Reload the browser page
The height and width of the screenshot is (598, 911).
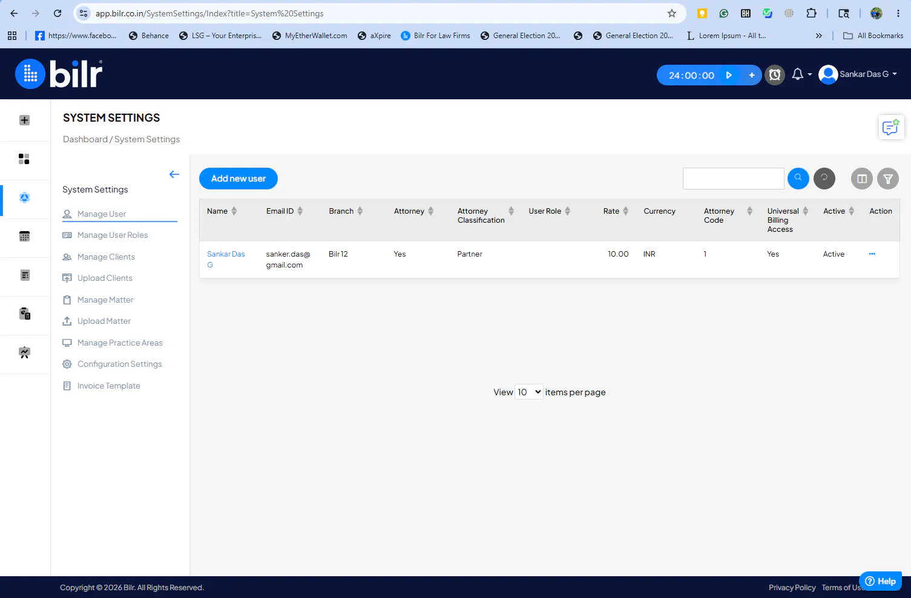(x=58, y=13)
